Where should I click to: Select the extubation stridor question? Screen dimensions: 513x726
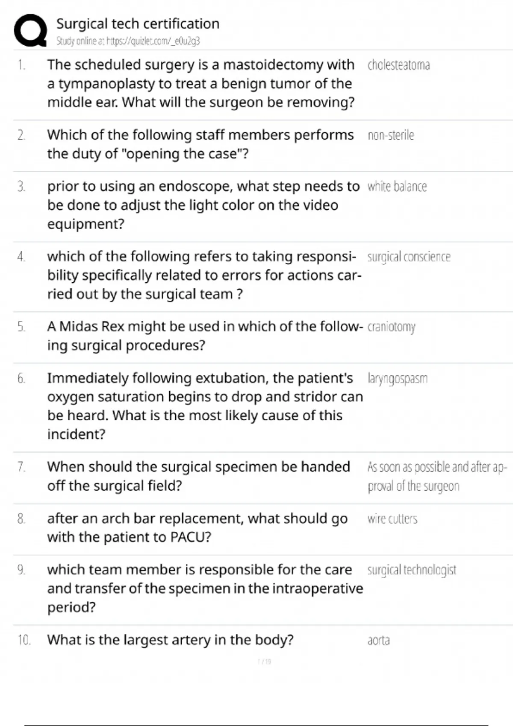pos(205,406)
